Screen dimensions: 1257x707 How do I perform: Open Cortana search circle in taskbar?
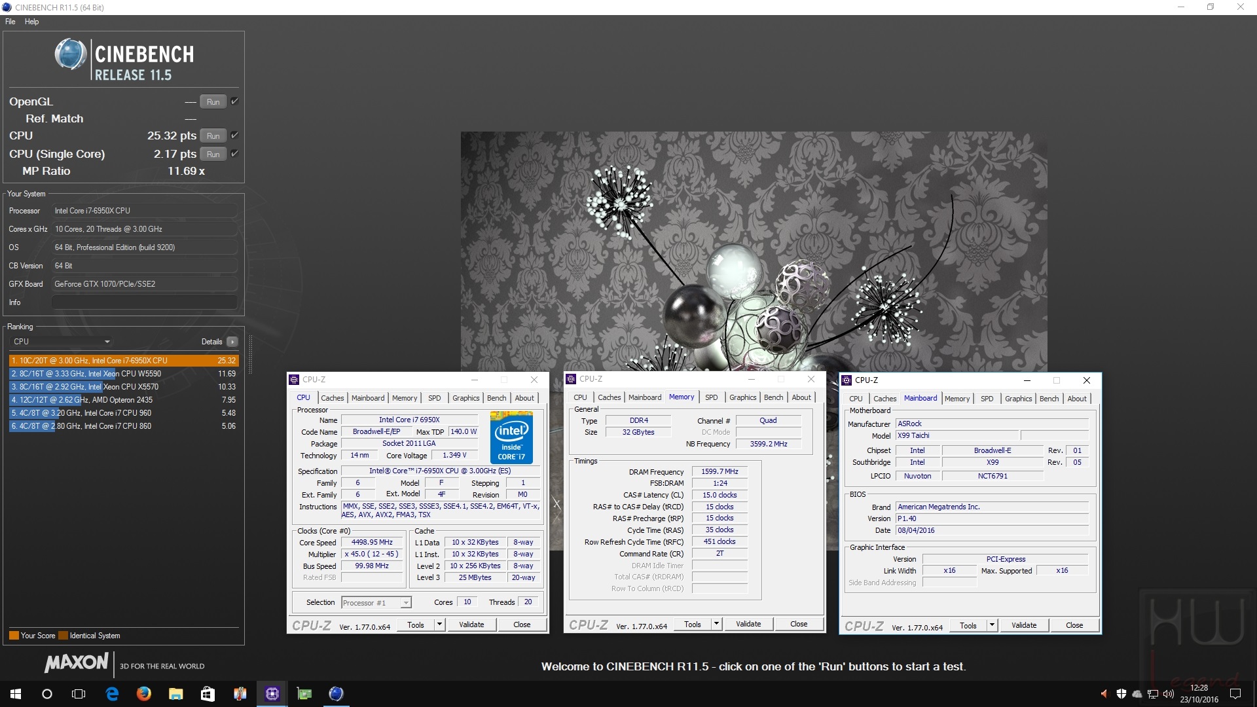pyautogui.click(x=47, y=694)
